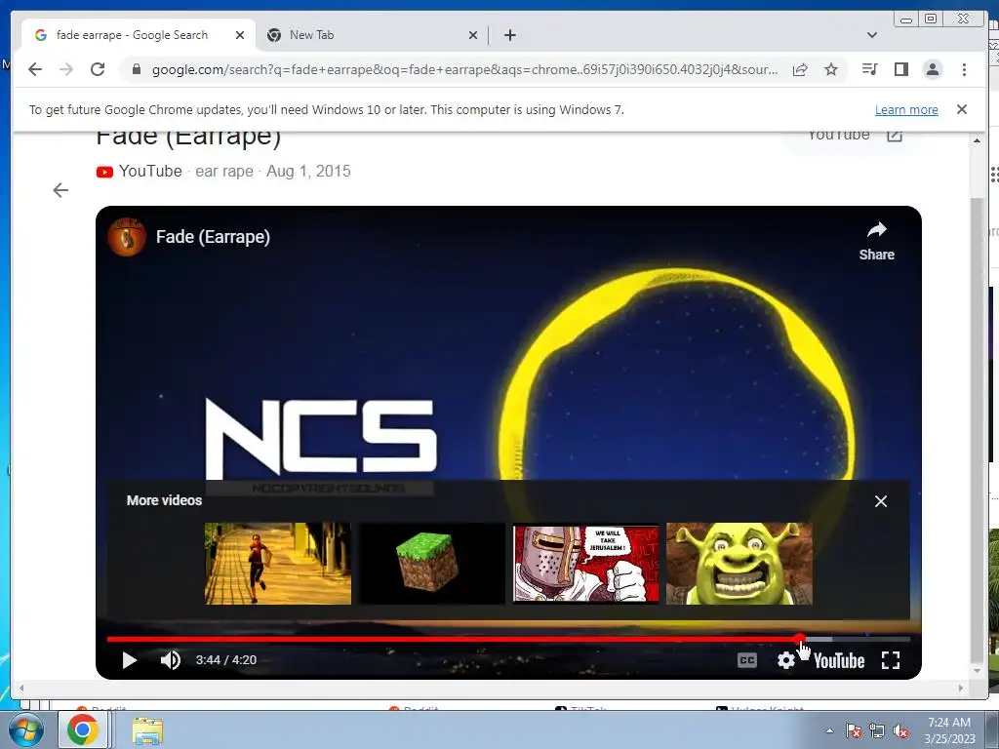
Task: Watch the video on YouTube via logo
Action: (838, 661)
